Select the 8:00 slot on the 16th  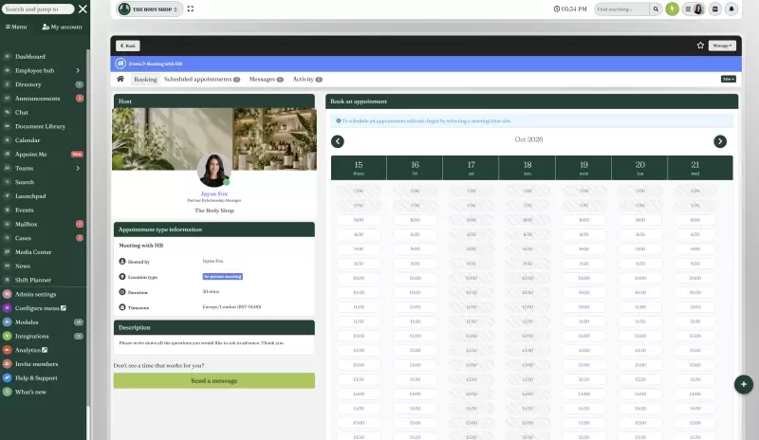click(415, 220)
